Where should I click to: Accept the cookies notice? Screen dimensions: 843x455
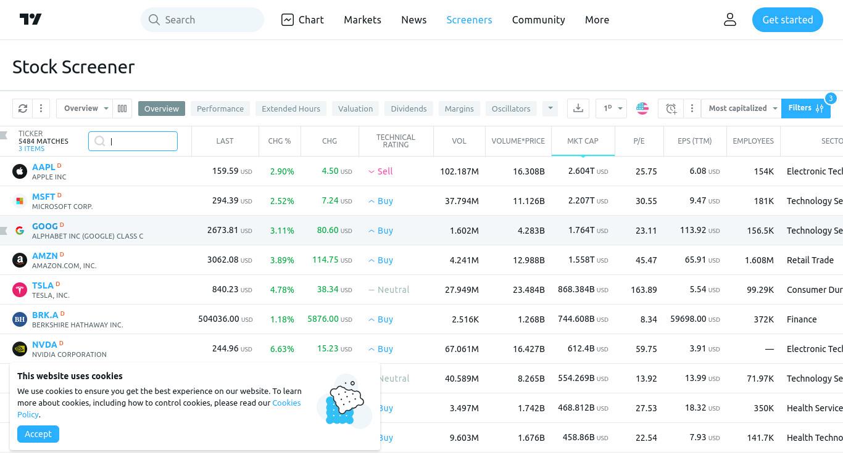tap(38, 434)
